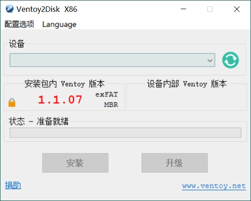Minimize the Ventoy2Disk window
This screenshot has width=251, height=201.
[x=183, y=9]
